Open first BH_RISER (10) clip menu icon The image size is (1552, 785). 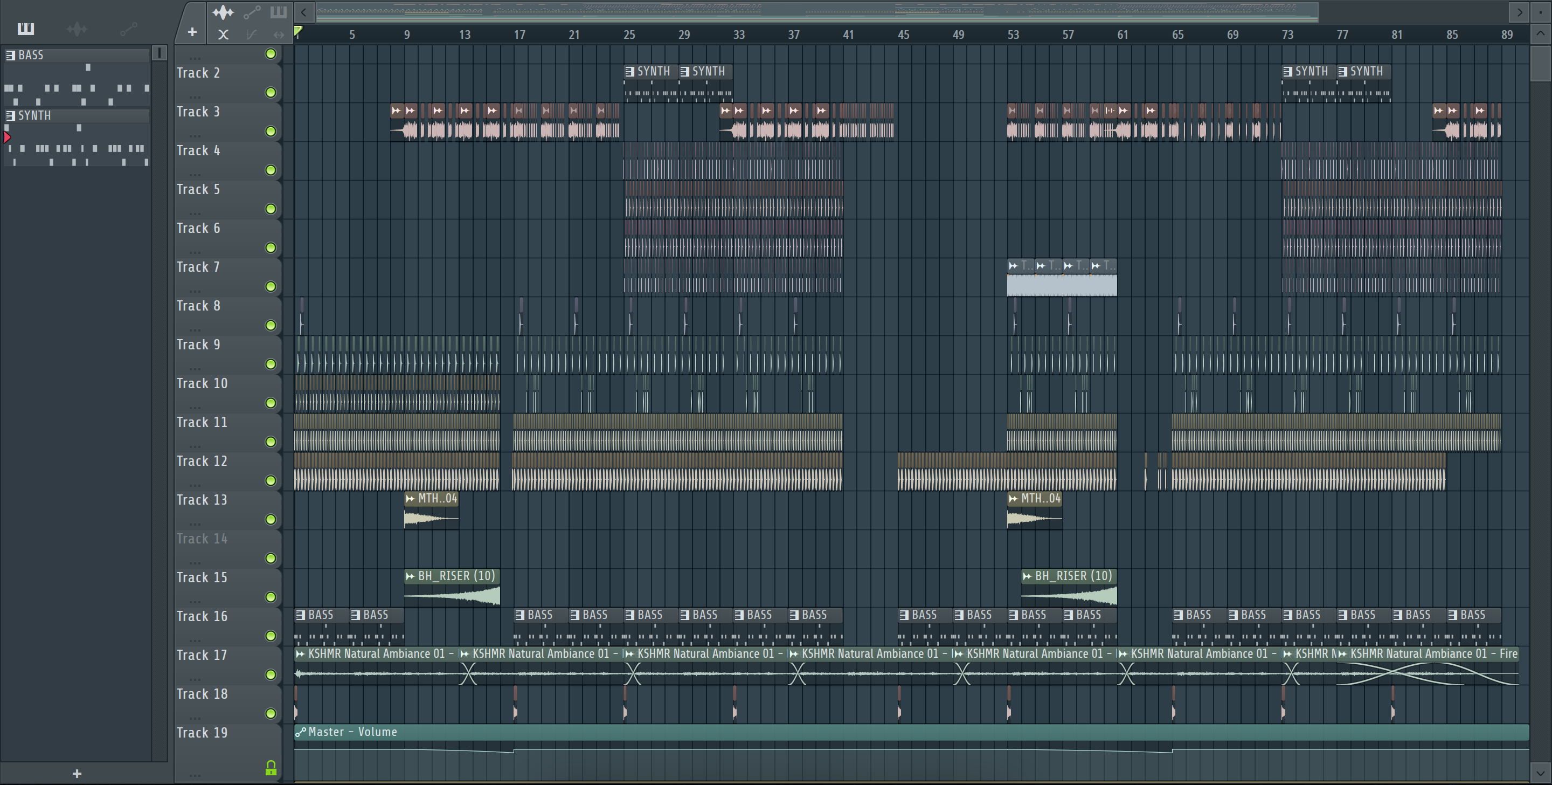(410, 576)
